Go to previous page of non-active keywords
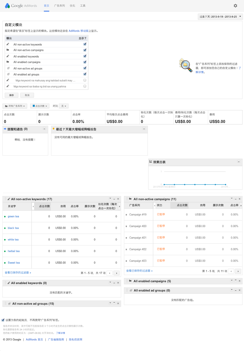 click(x=110, y=273)
